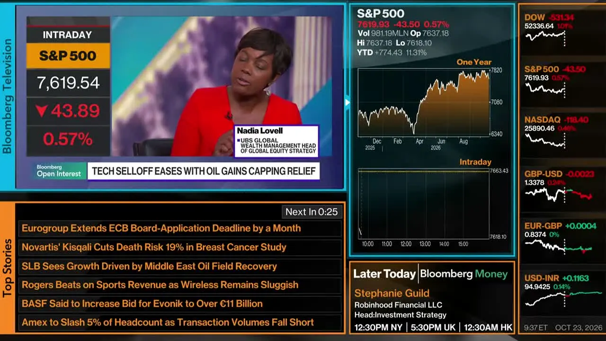Click the Intraday label above the lower chart
Image resolution: width=606 pixels, height=341 pixels.
[475, 162]
